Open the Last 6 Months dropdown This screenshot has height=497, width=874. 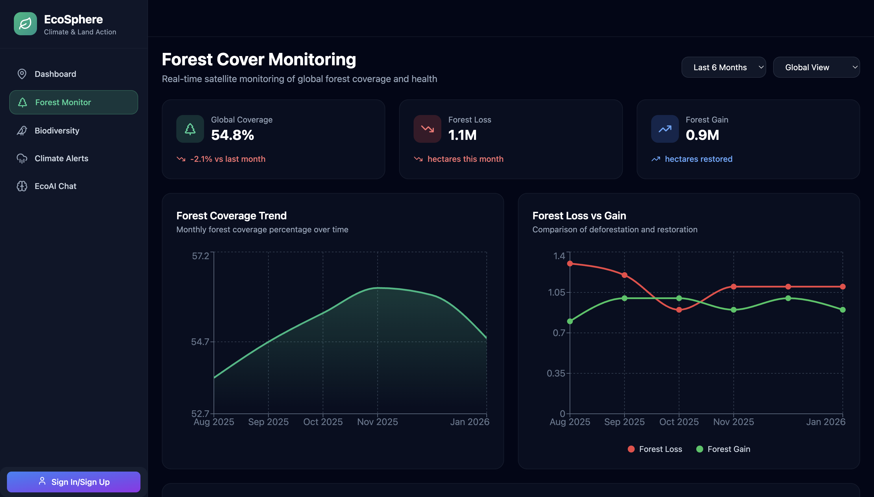(723, 67)
